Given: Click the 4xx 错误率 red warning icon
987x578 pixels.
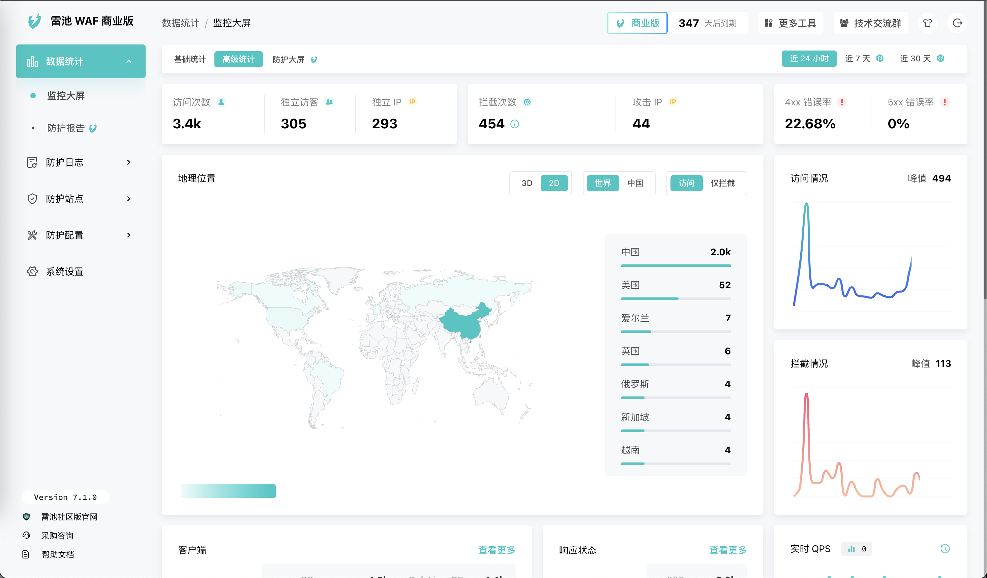Looking at the screenshot, I should (x=842, y=102).
